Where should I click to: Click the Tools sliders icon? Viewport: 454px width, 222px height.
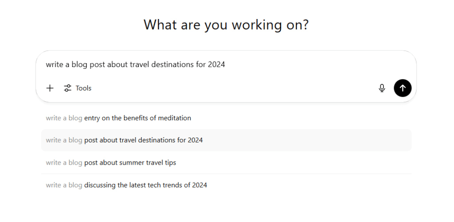pos(67,88)
